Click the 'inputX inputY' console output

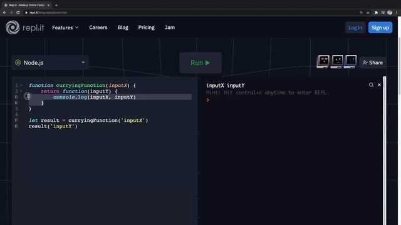(x=226, y=86)
